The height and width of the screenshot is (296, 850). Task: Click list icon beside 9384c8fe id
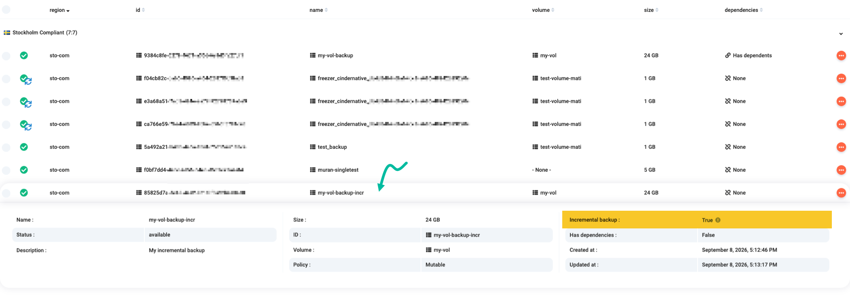pyautogui.click(x=139, y=55)
